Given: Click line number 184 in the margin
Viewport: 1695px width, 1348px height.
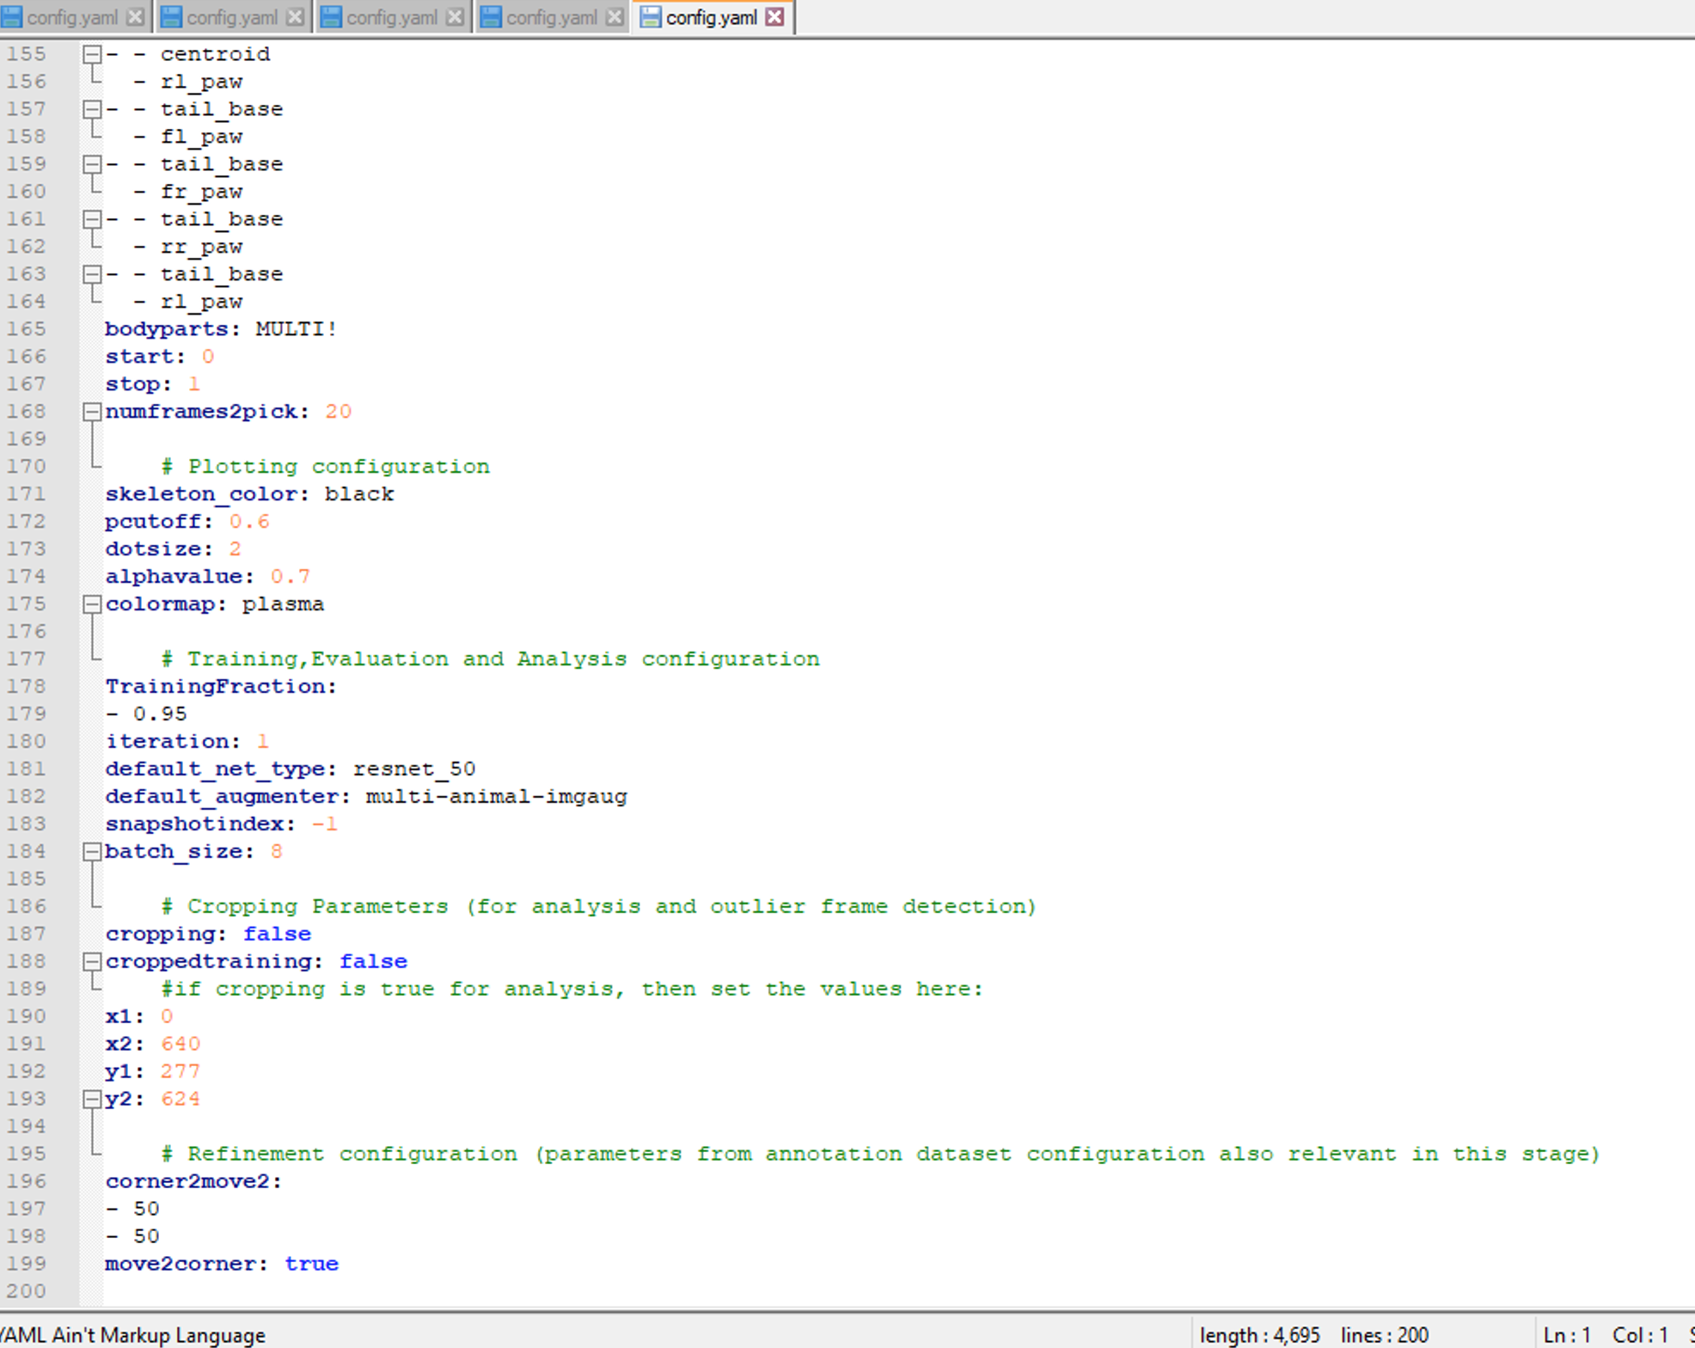Looking at the screenshot, I should tap(27, 851).
